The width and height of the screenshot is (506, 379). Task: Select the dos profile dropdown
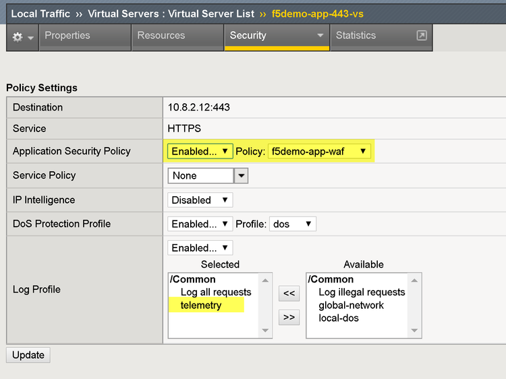click(292, 224)
